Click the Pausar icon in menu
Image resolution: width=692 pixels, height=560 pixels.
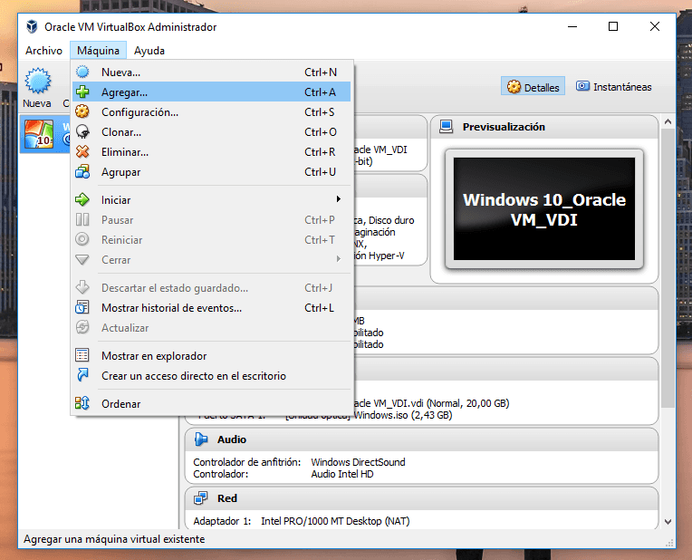tap(82, 219)
